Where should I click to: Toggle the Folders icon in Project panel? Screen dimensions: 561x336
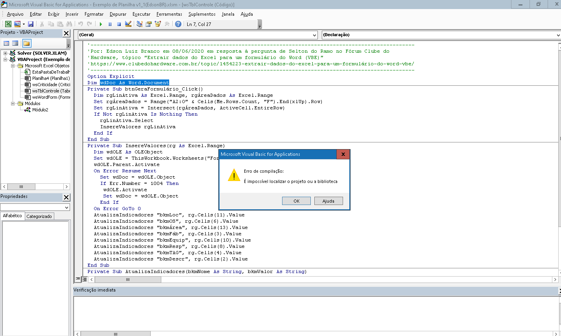tap(26, 43)
